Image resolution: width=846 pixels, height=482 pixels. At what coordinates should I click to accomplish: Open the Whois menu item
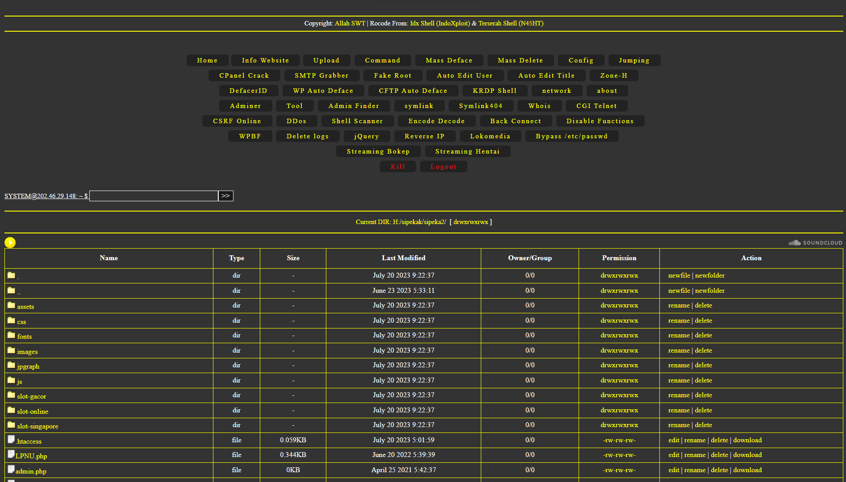(539, 106)
